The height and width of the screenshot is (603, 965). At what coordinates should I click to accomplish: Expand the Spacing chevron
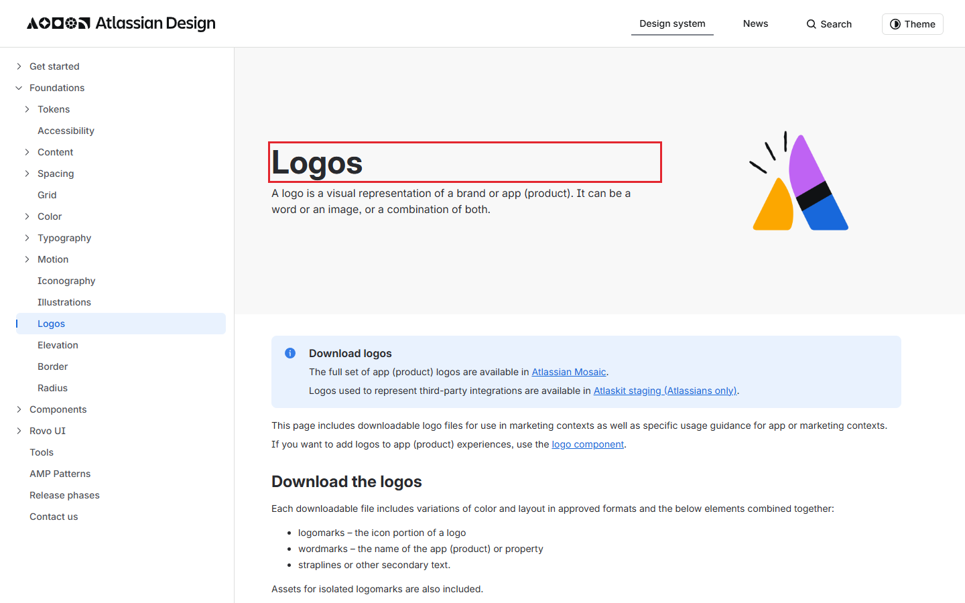pos(27,174)
